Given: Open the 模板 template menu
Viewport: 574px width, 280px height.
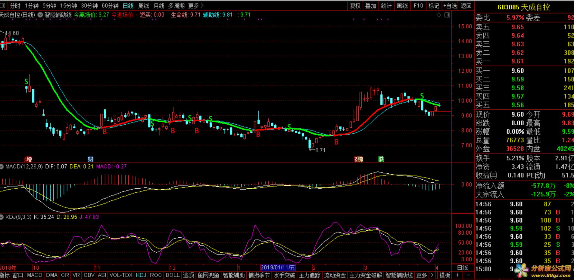Looking at the screenshot, I should click(x=445, y=275).
